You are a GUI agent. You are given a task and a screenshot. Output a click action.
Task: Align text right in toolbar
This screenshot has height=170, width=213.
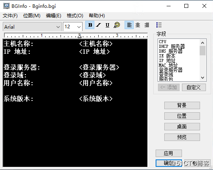[147, 25]
